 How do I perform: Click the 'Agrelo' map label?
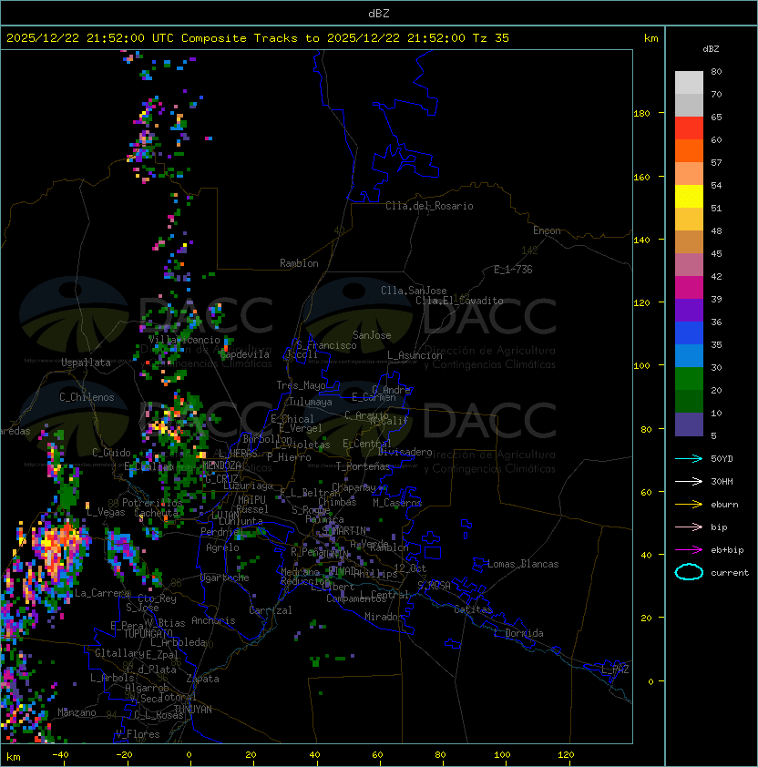coord(222,547)
